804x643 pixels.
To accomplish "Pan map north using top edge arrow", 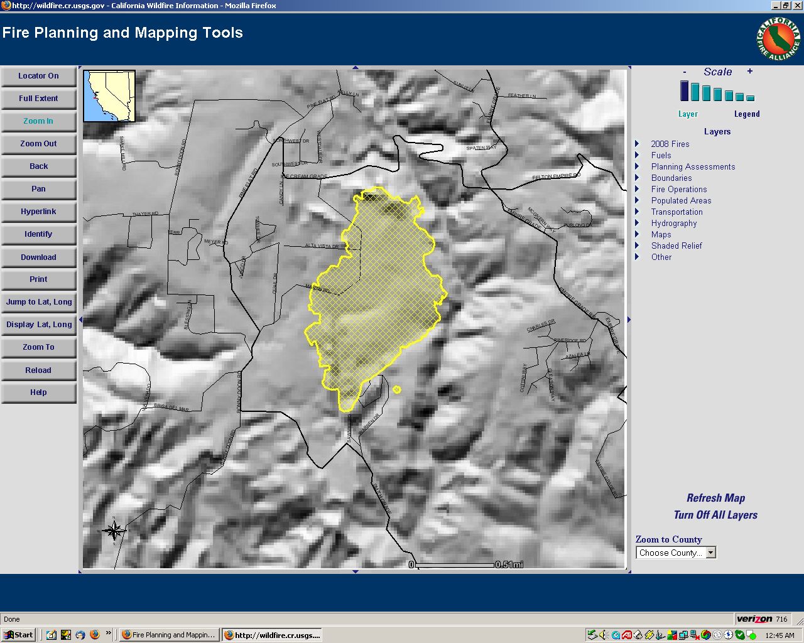I will (x=355, y=67).
